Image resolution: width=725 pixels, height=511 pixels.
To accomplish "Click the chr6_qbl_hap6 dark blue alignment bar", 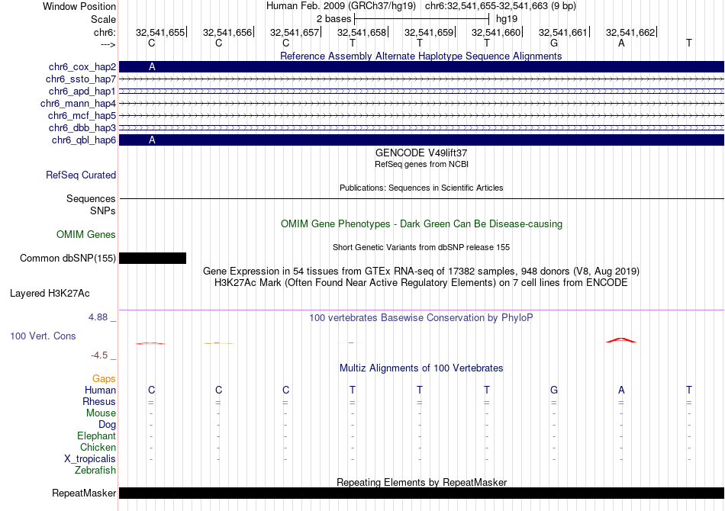I will click(422, 140).
